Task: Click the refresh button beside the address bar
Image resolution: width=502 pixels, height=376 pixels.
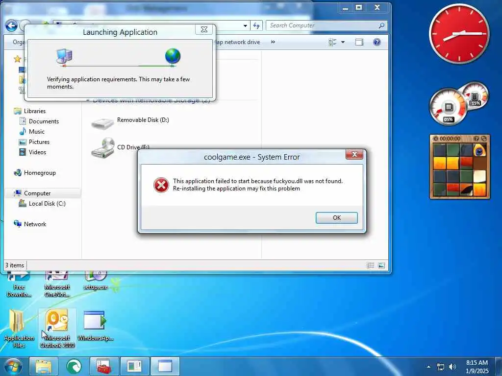Action: [256, 25]
